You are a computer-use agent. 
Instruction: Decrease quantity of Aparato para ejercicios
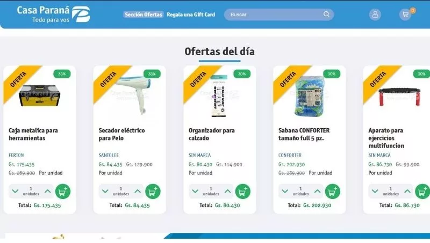point(375,192)
